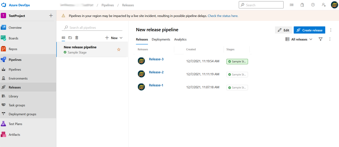Open the help question mark icon
This screenshot has width=339, height=147.
[313, 5]
